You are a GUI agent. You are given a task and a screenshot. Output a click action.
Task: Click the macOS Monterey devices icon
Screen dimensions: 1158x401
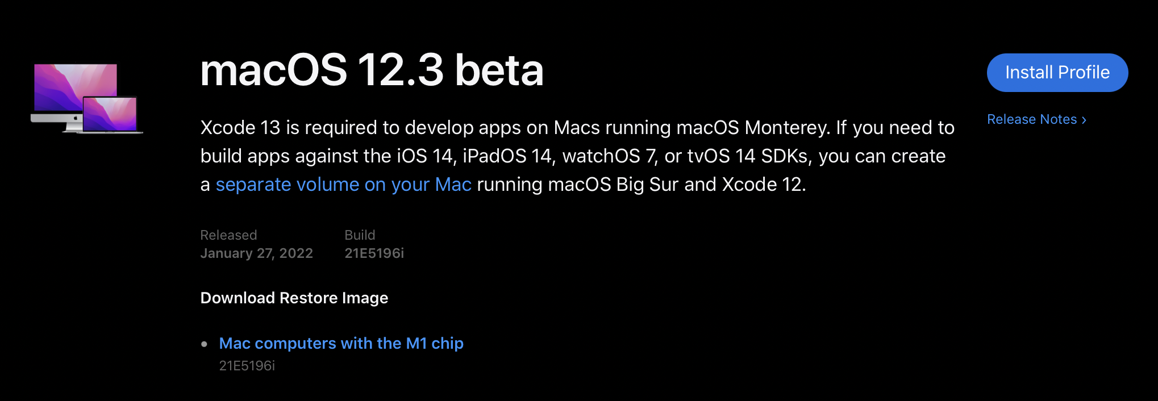(x=86, y=98)
